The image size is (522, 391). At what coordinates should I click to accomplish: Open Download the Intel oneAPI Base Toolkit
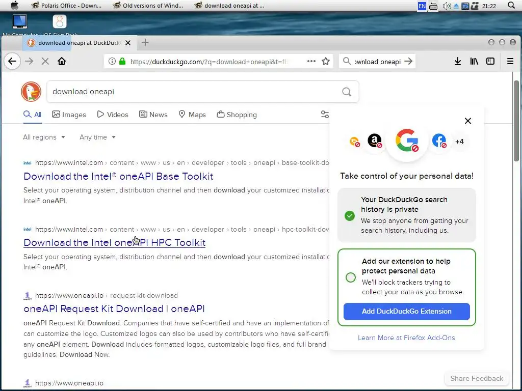tap(118, 176)
